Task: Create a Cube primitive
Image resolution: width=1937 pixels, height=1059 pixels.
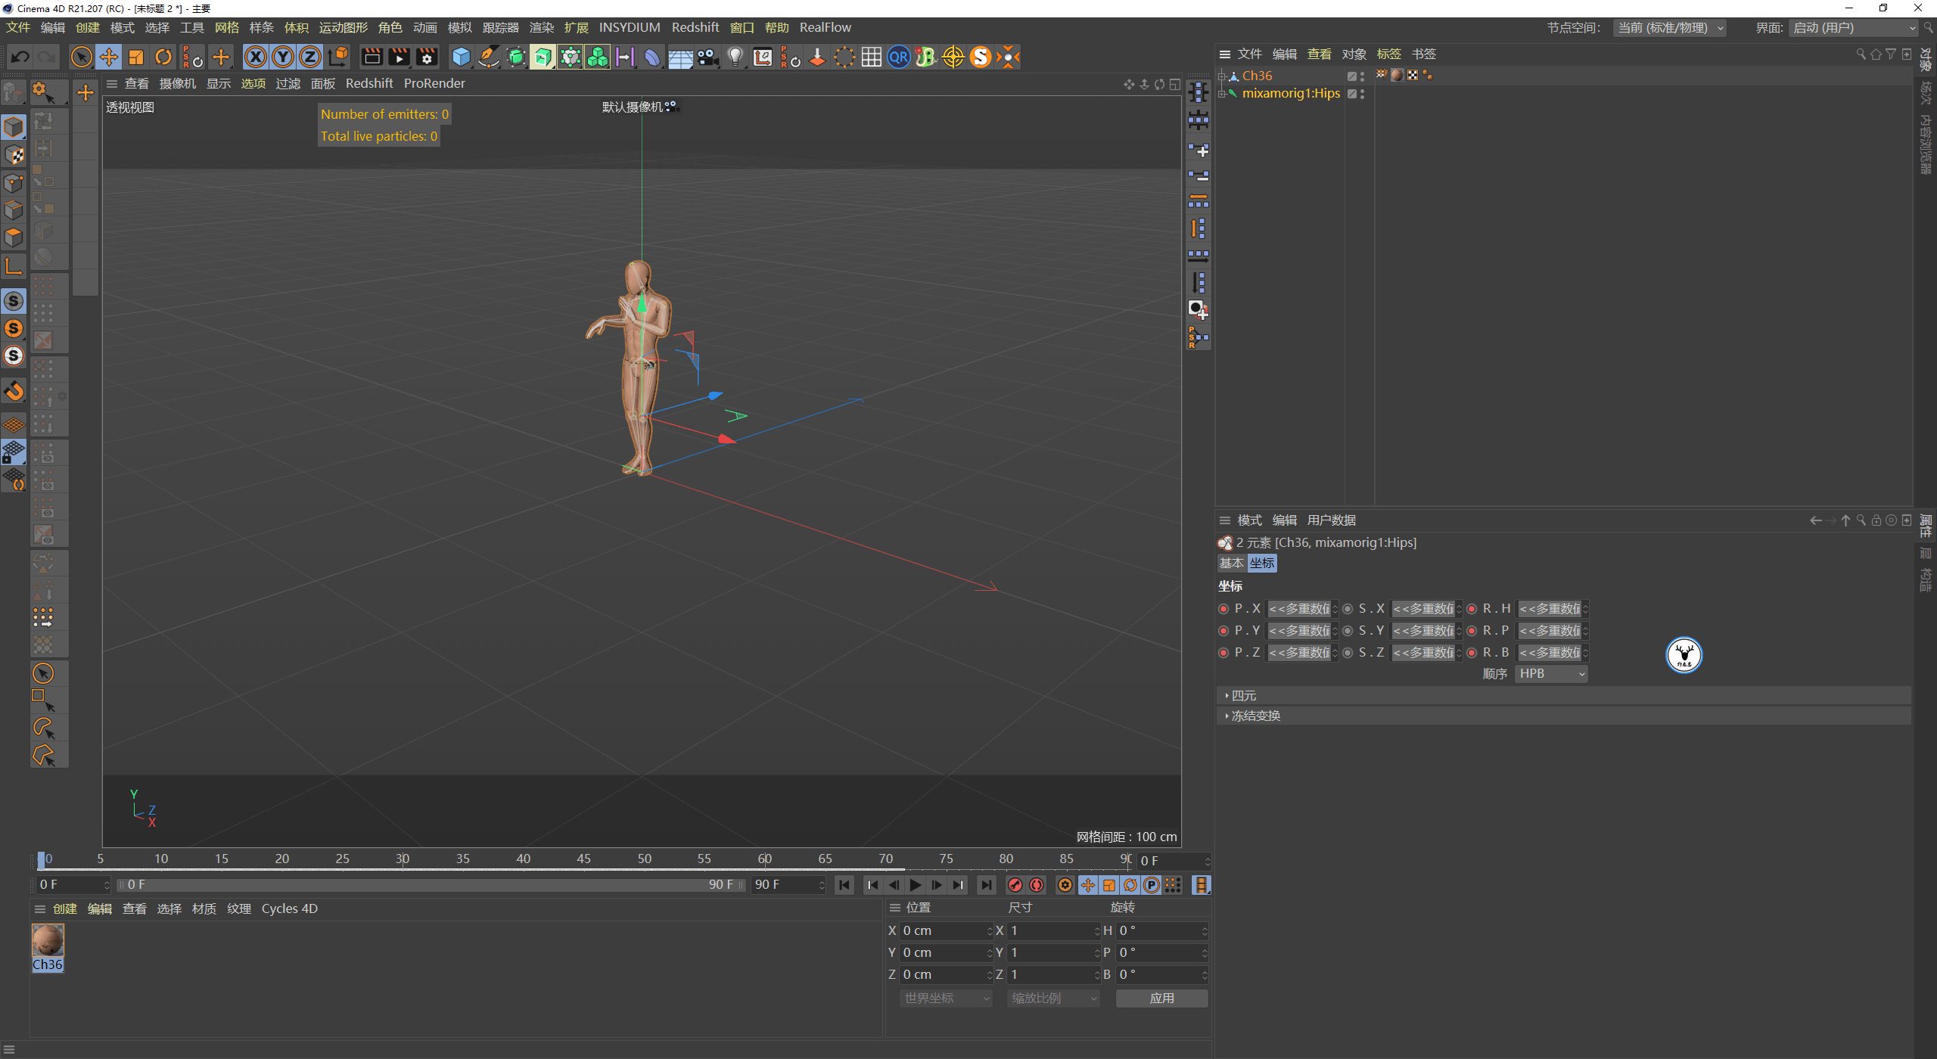Action: click(x=460, y=57)
